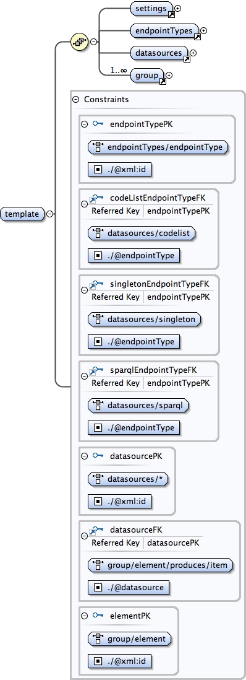The width and height of the screenshot is (246, 680).
Task: Select sparqlEndpointTypeFK constraint name
Action: [154, 370]
